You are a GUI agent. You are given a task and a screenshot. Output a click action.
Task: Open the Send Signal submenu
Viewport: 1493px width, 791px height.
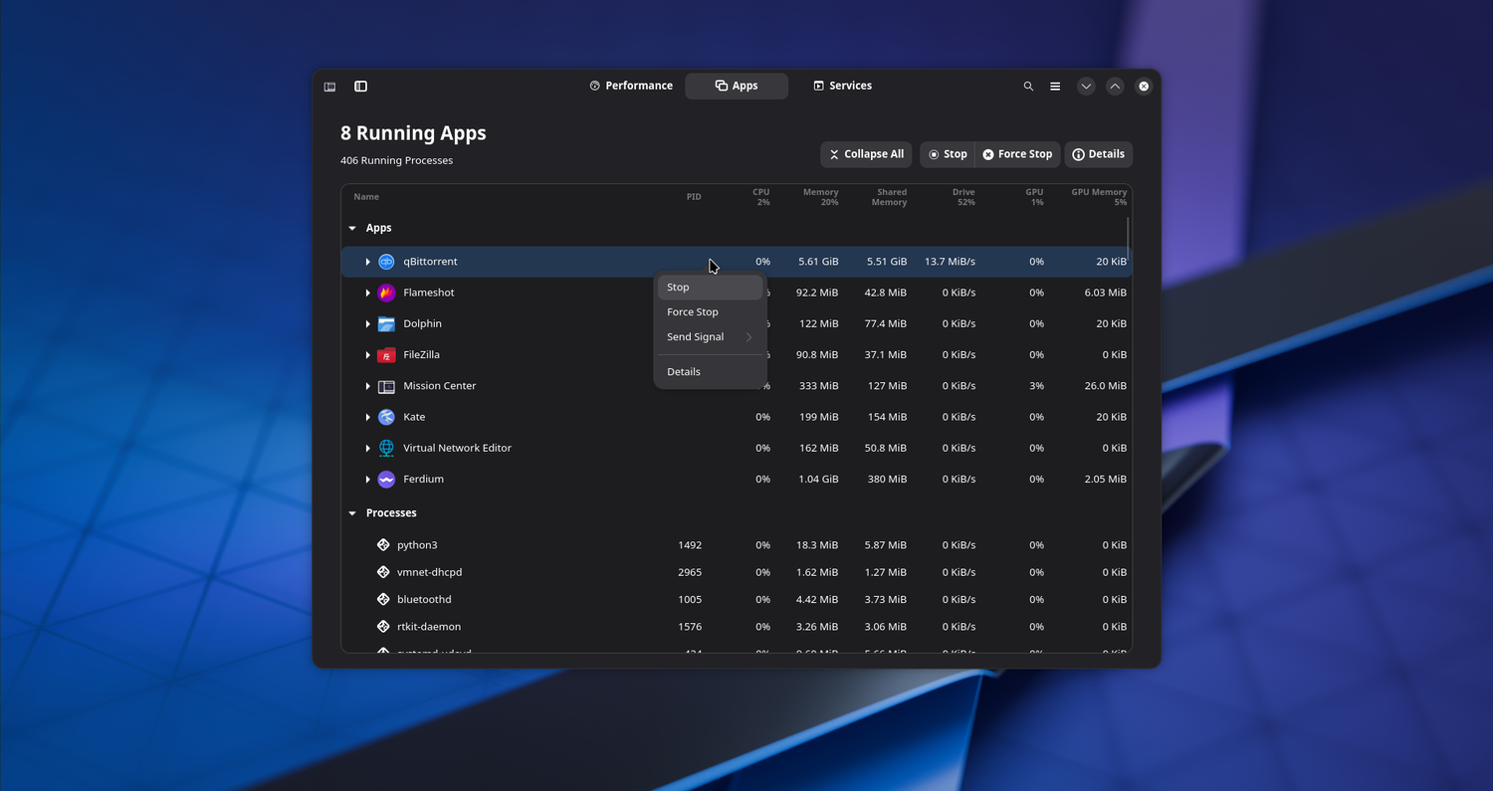point(710,337)
